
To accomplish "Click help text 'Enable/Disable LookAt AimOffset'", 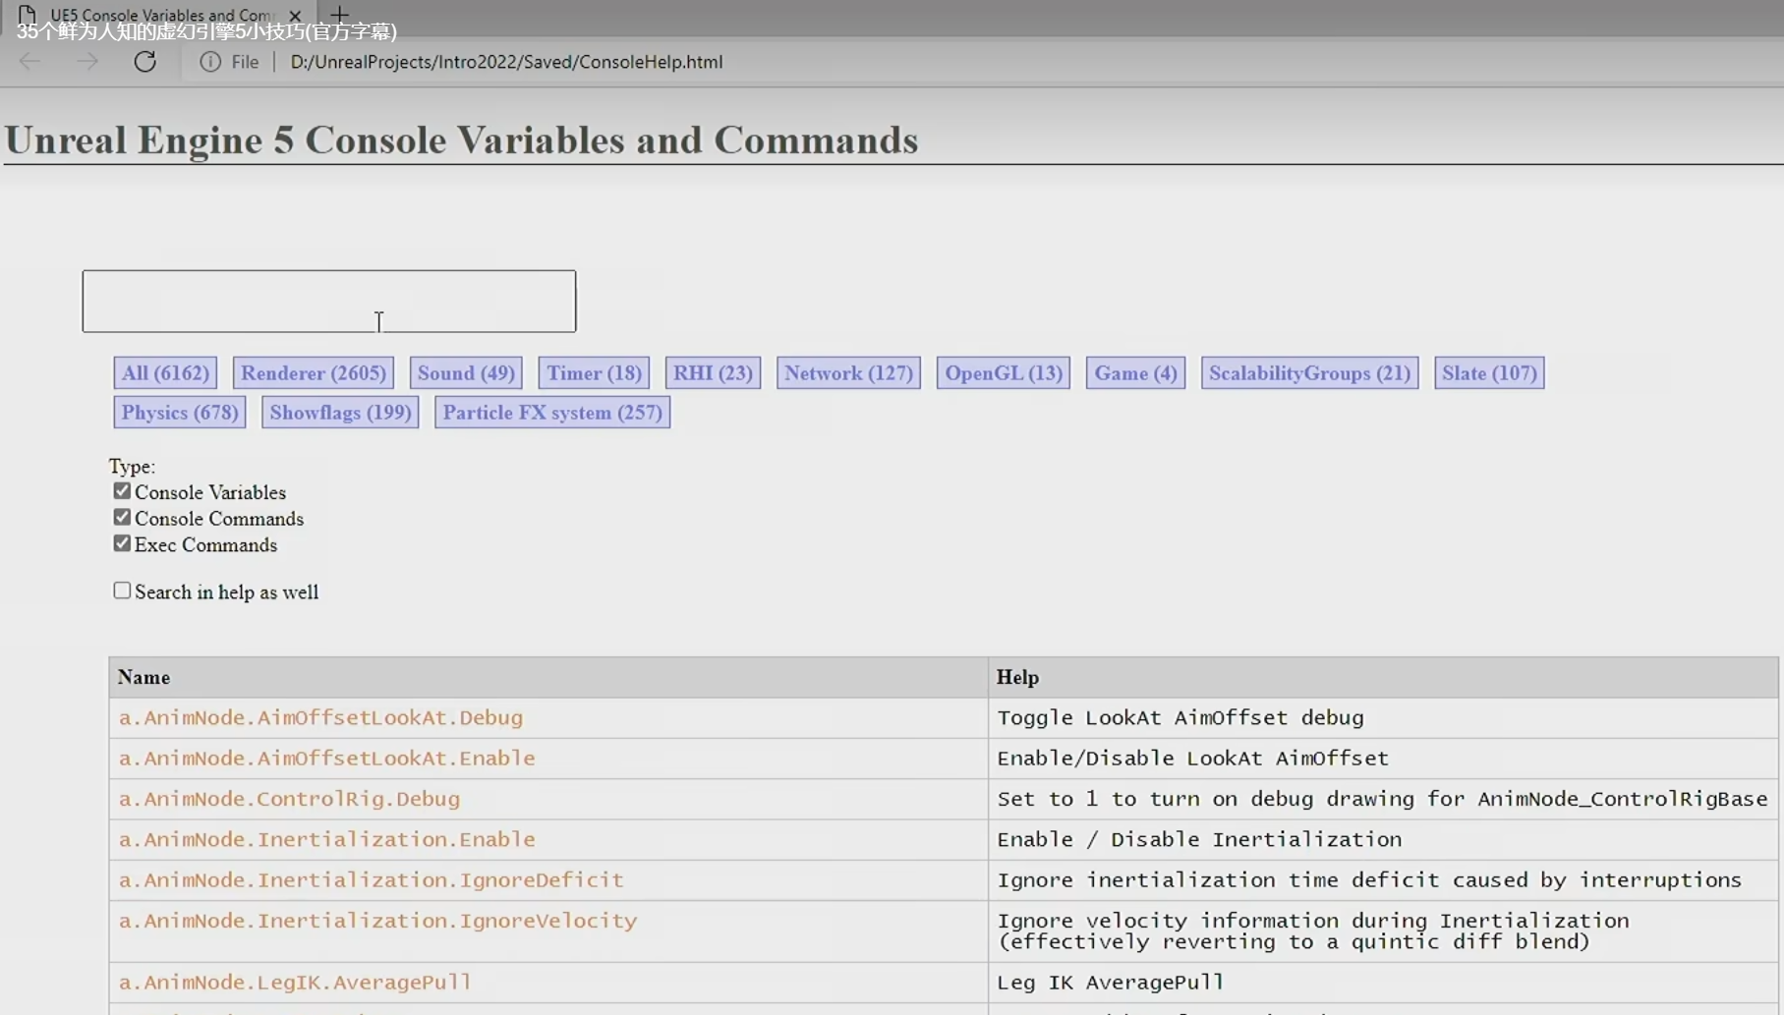I will pyautogui.click(x=1192, y=759).
